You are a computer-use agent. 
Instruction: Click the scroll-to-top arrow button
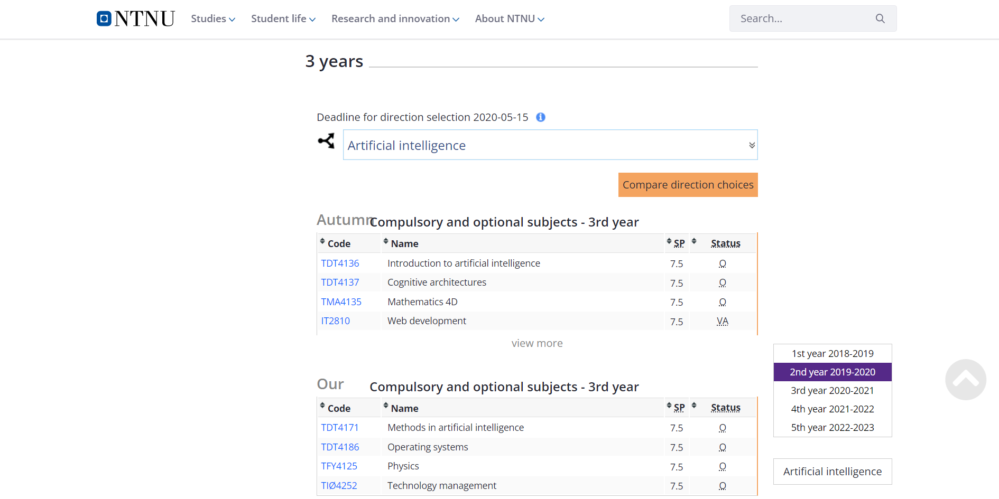pyautogui.click(x=965, y=379)
